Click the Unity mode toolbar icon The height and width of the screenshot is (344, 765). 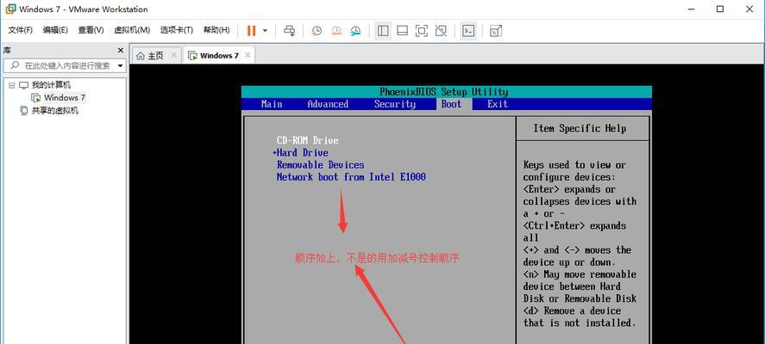(x=441, y=31)
